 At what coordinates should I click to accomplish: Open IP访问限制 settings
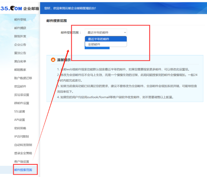21,136
